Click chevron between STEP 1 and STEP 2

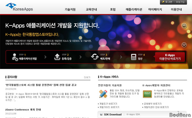tap(45, 57)
